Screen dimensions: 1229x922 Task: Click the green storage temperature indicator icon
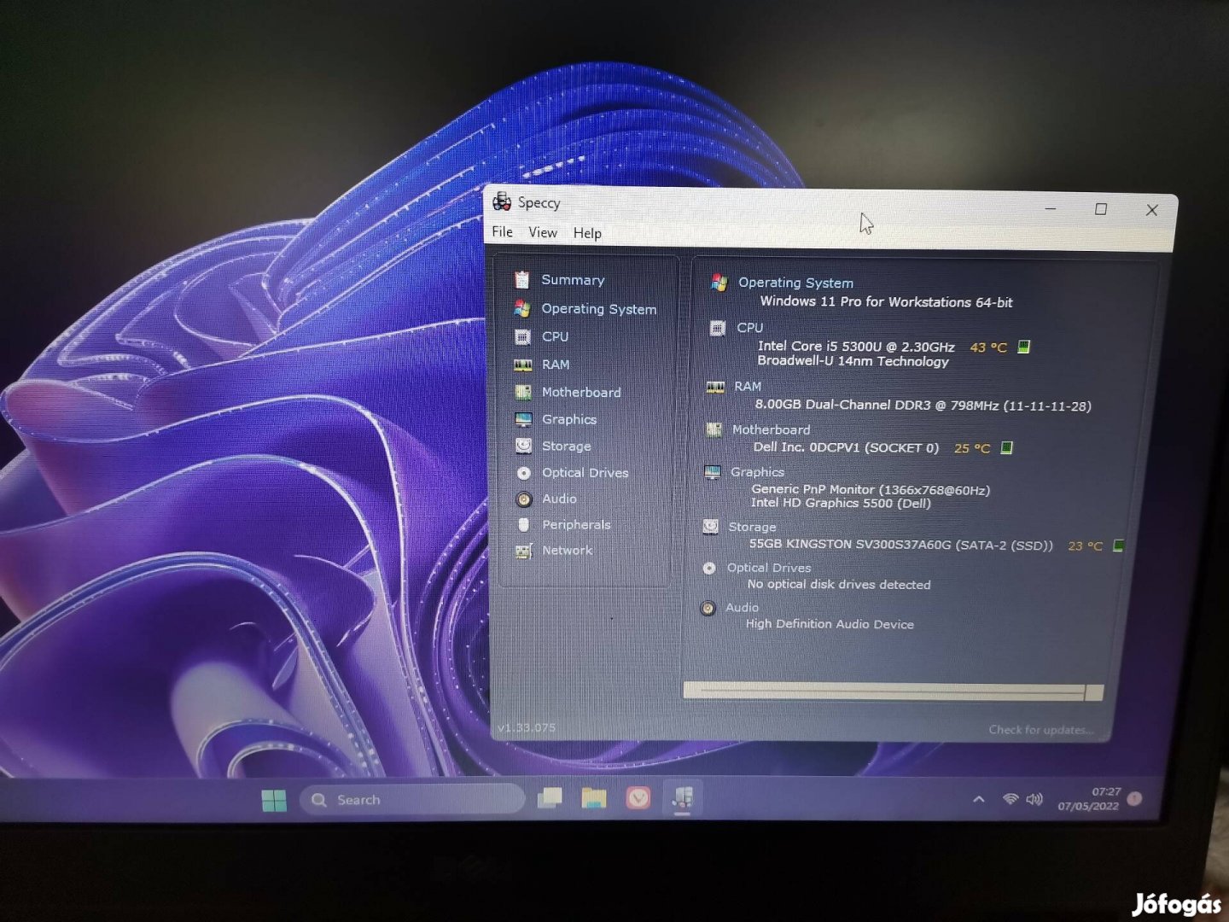pos(1118,545)
